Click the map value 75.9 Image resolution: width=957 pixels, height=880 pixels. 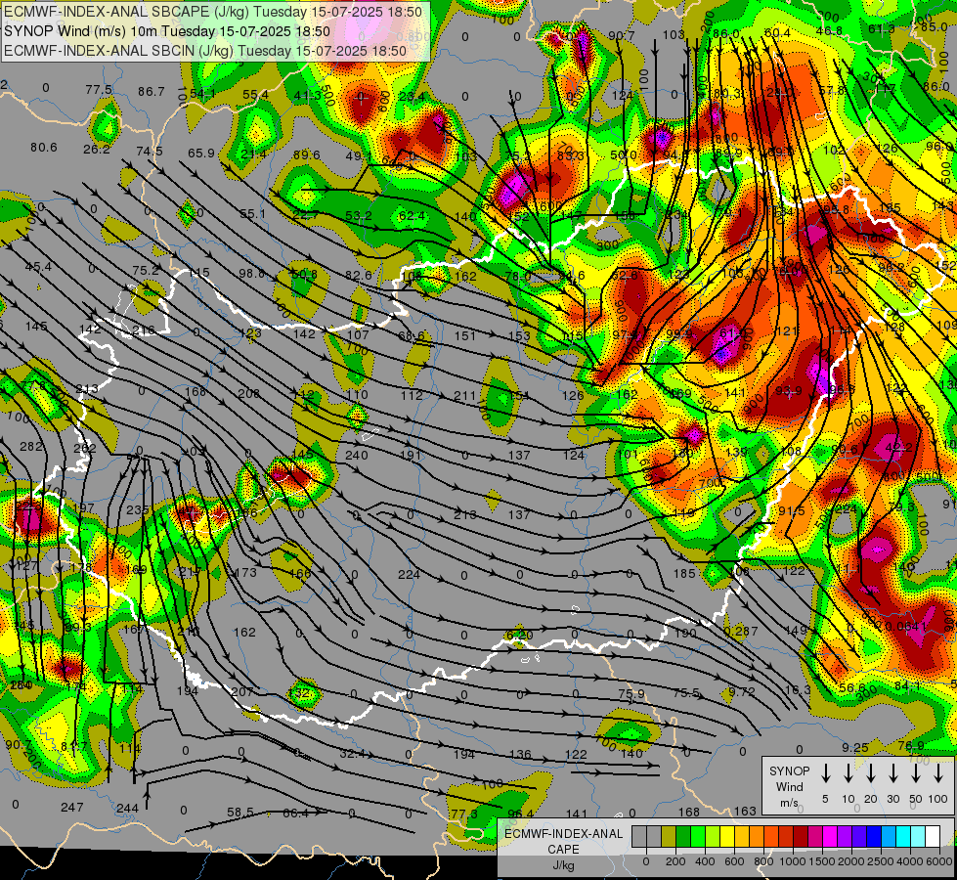coord(631,694)
